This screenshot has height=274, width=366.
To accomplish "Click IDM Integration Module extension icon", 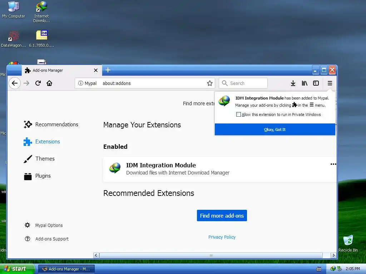I will pos(115,168).
